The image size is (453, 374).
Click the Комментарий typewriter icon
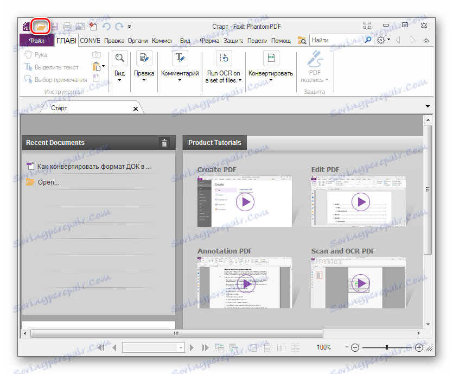180,58
